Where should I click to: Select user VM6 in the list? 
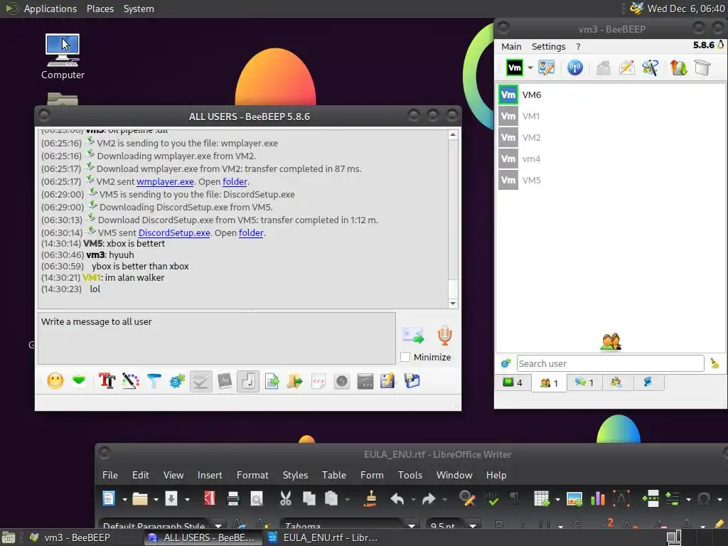(611, 95)
